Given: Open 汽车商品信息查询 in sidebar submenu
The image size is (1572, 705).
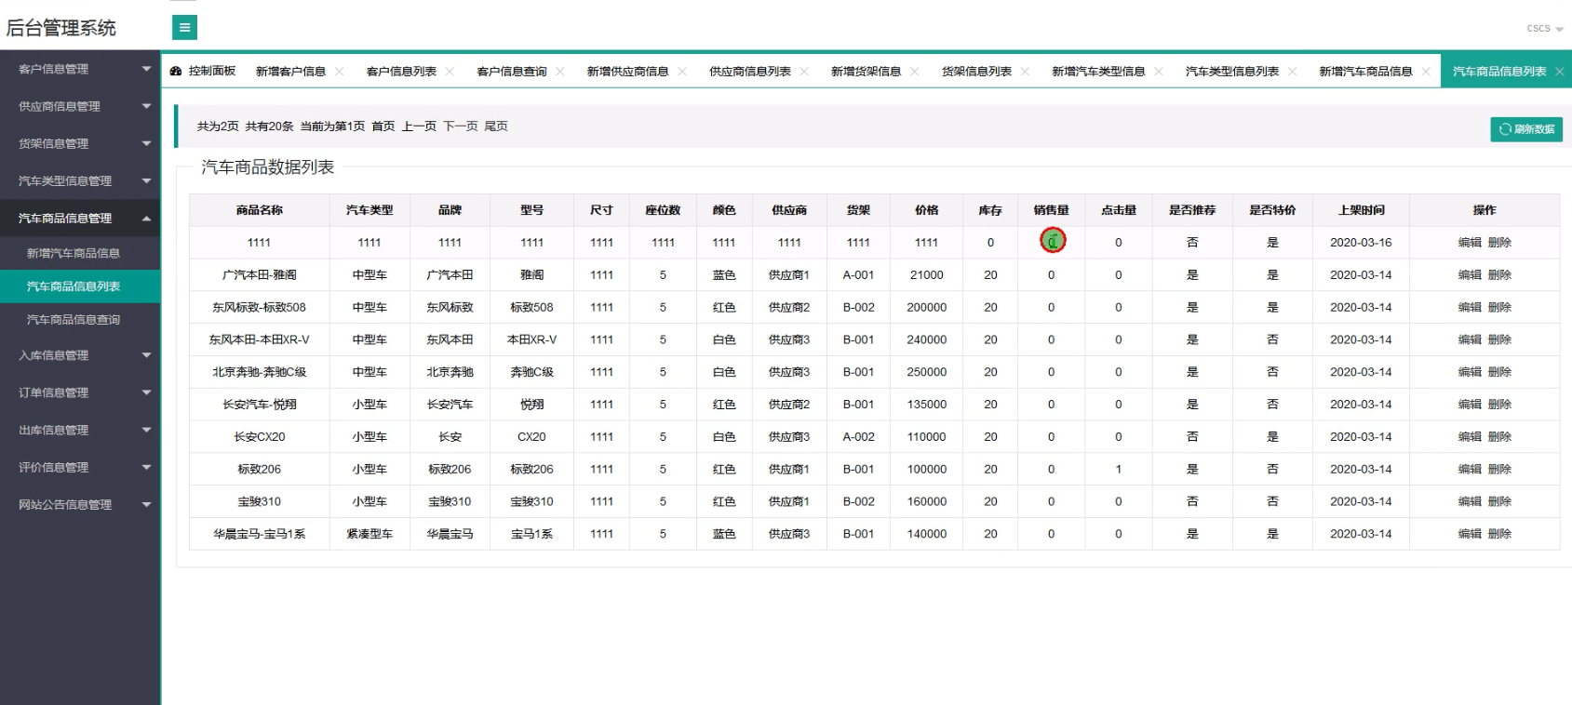Looking at the screenshot, I should point(80,320).
